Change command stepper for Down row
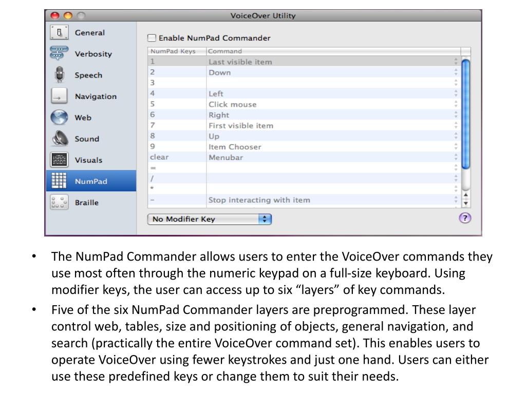526x394 pixels. (x=456, y=72)
